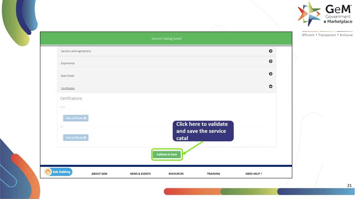Expand the Service Level Agreement arrow icon
The width and height of the screenshot is (355, 199).
pos(271,51)
